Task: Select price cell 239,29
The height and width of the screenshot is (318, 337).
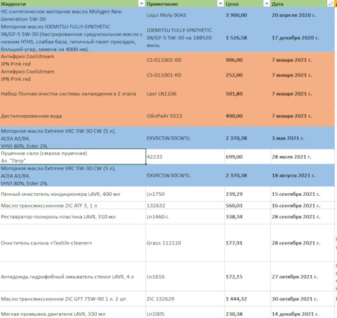Action: (247, 194)
